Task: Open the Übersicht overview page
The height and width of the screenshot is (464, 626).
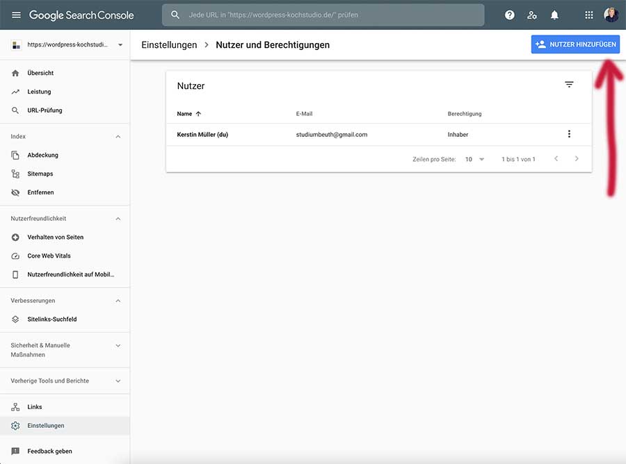Action: tap(40, 72)
